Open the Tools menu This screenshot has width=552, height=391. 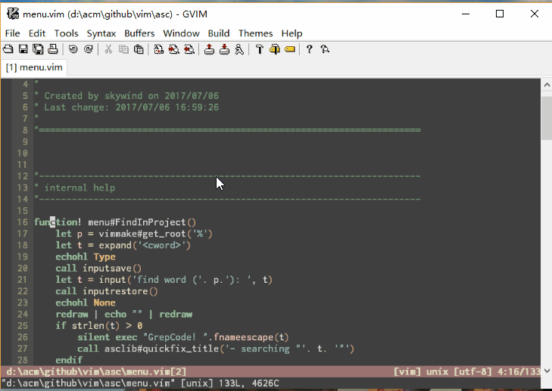coord(66,33)
